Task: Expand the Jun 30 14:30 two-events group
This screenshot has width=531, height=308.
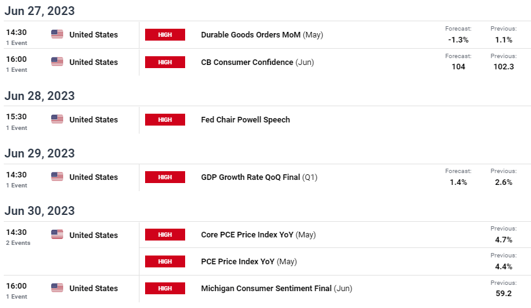Action: tap(18, 243)
